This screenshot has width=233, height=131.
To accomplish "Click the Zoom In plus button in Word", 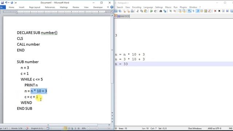I will point(109,128).
